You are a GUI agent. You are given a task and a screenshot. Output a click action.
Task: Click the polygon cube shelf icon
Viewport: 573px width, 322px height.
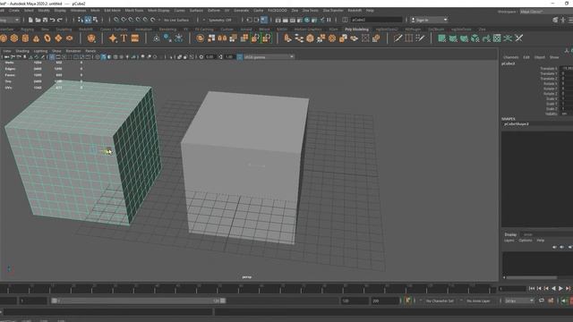[x=14, y=38]
